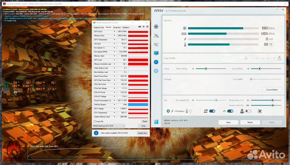The width and height of the screenshot is (290, 165).
Task: Click the GPU-Z update info icon
Action: 96,133
